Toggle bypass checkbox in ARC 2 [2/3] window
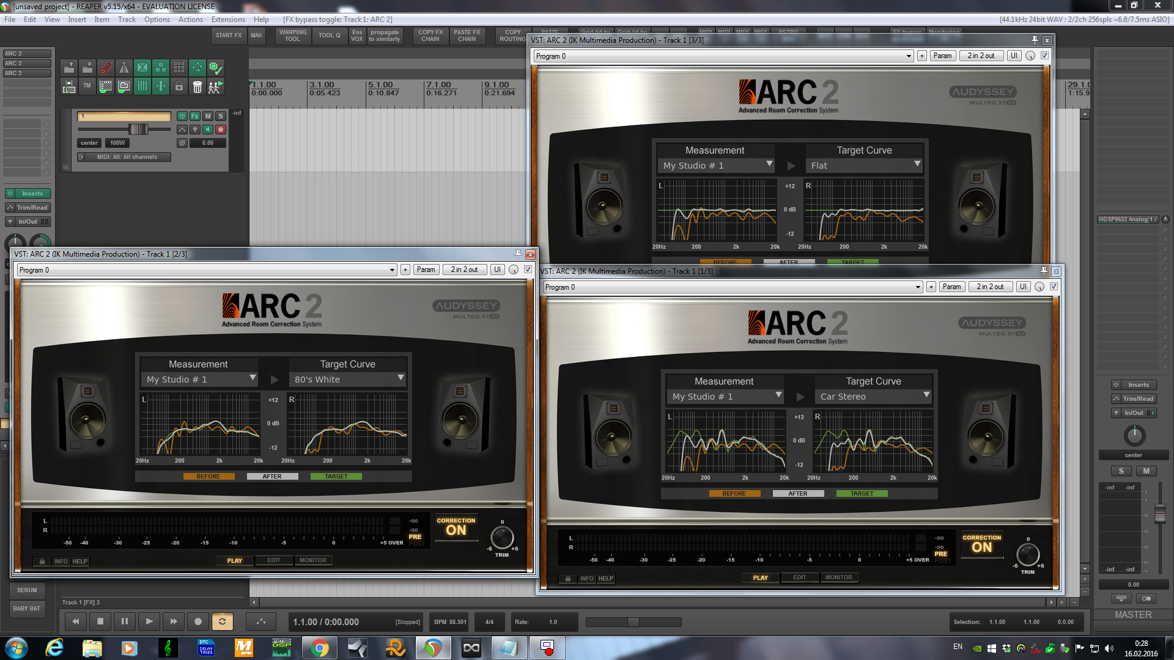Image resolution: width=1174 pixels, height=660 pixels. [528, 269]
